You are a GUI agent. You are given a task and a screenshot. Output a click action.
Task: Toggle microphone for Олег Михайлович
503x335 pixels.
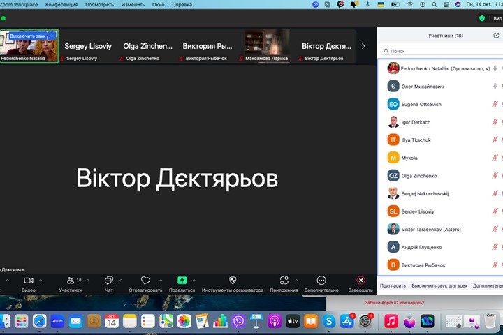click(495, 87)
